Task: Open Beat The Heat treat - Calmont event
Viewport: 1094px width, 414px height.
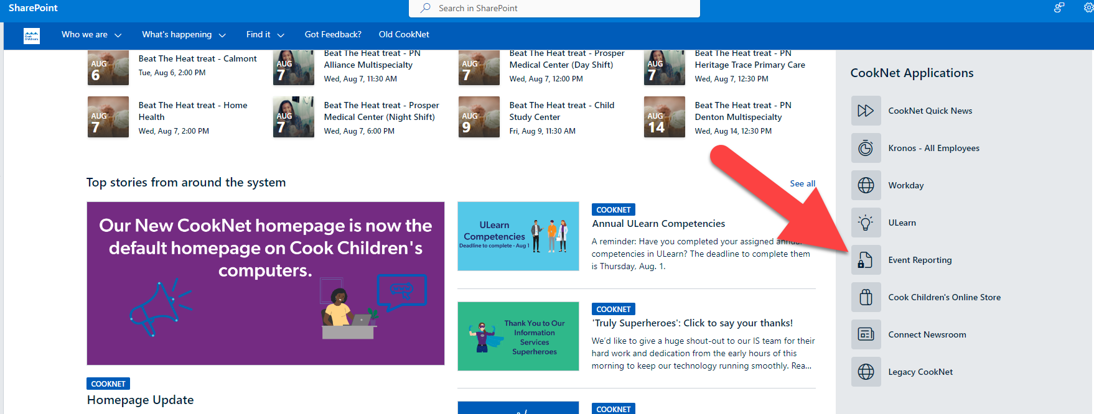Action: [197, 58]
